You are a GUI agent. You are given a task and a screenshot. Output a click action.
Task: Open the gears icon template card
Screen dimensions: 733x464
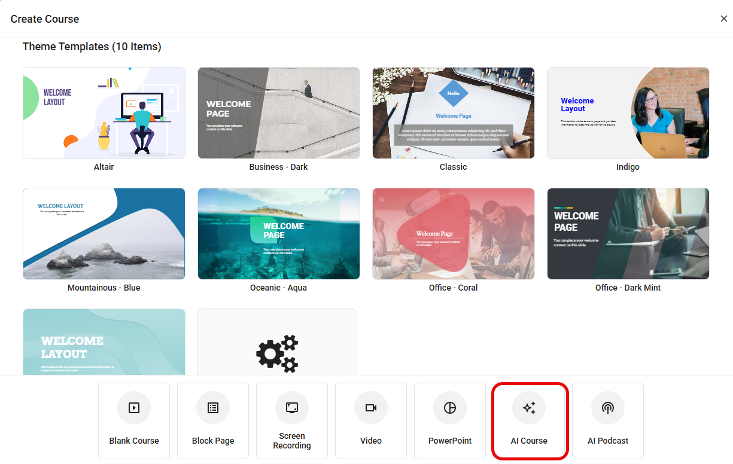[x=277, y=342]
